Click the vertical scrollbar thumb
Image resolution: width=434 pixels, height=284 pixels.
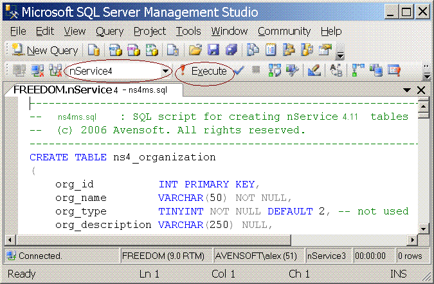pos(424,115)
